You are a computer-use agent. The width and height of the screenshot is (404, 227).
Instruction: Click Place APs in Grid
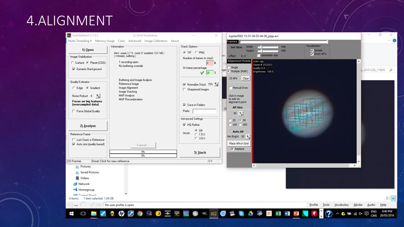[239, 144]
